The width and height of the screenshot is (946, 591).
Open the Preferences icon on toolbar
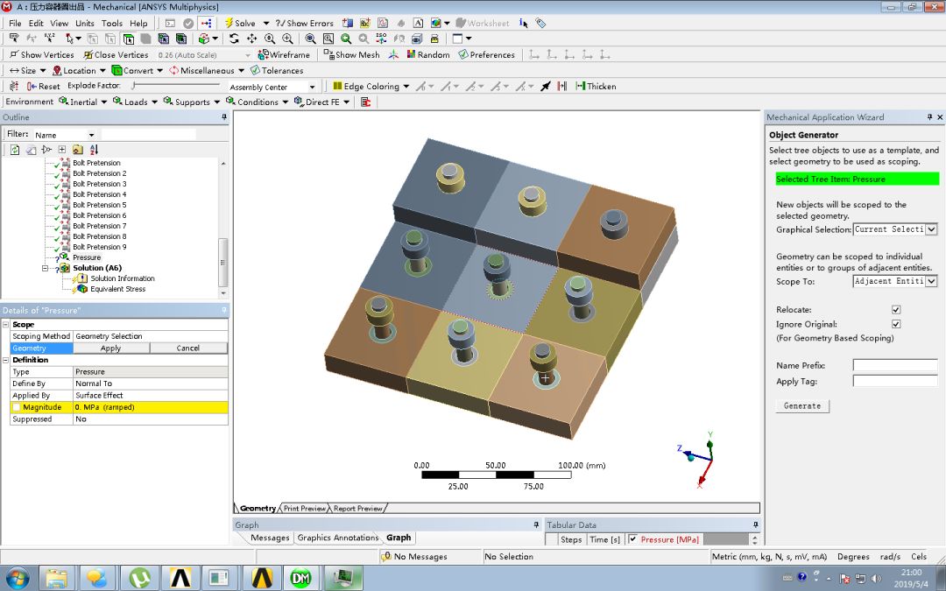click(462, 54)
